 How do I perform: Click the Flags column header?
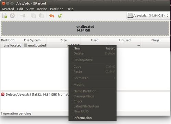point(155,40)
